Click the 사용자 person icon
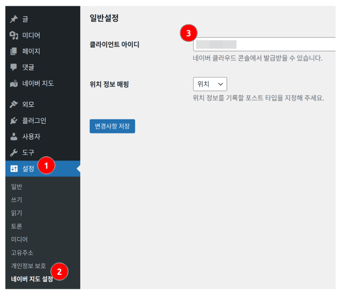 (14, 137)
